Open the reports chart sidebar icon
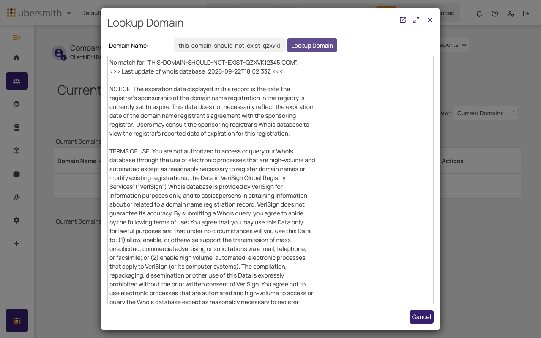Screen dimensions: 541x338 click(x=17, y=197)
